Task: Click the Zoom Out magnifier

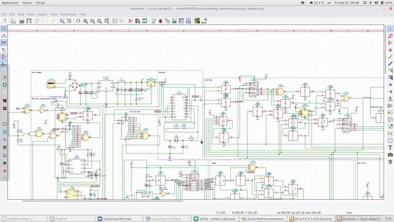Action: pyautogui.click(x=92, y=21)
